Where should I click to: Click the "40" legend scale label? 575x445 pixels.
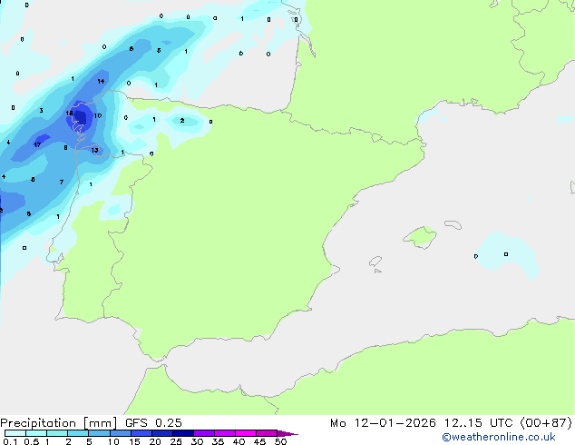pos(239,441)
